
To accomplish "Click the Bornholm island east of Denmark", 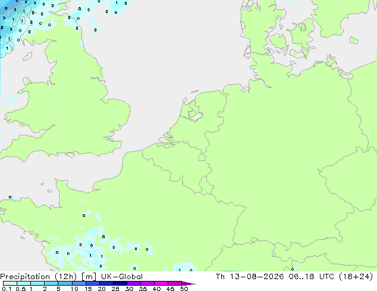I will point(354,40).
